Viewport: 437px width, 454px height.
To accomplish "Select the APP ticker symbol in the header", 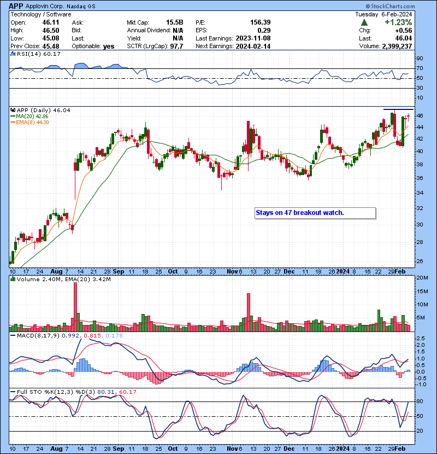I will [16, 6].
